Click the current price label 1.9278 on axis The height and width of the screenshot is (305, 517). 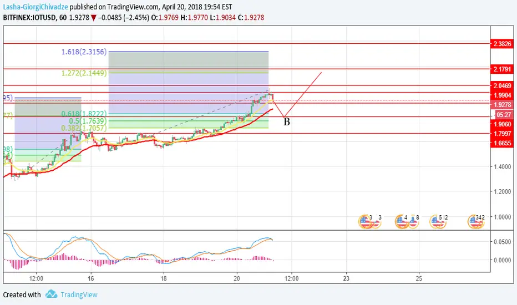502,105
